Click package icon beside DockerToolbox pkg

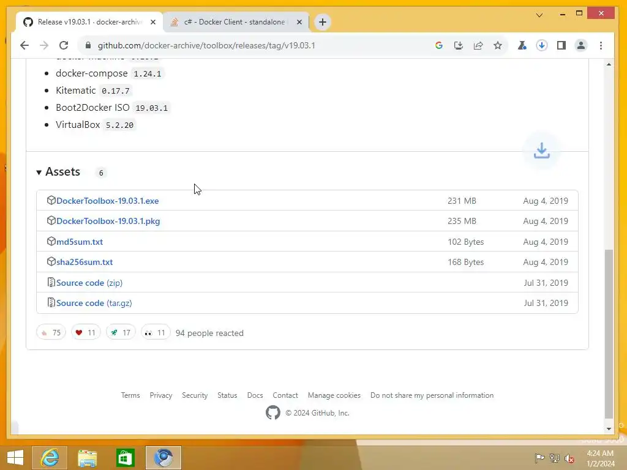51,220
